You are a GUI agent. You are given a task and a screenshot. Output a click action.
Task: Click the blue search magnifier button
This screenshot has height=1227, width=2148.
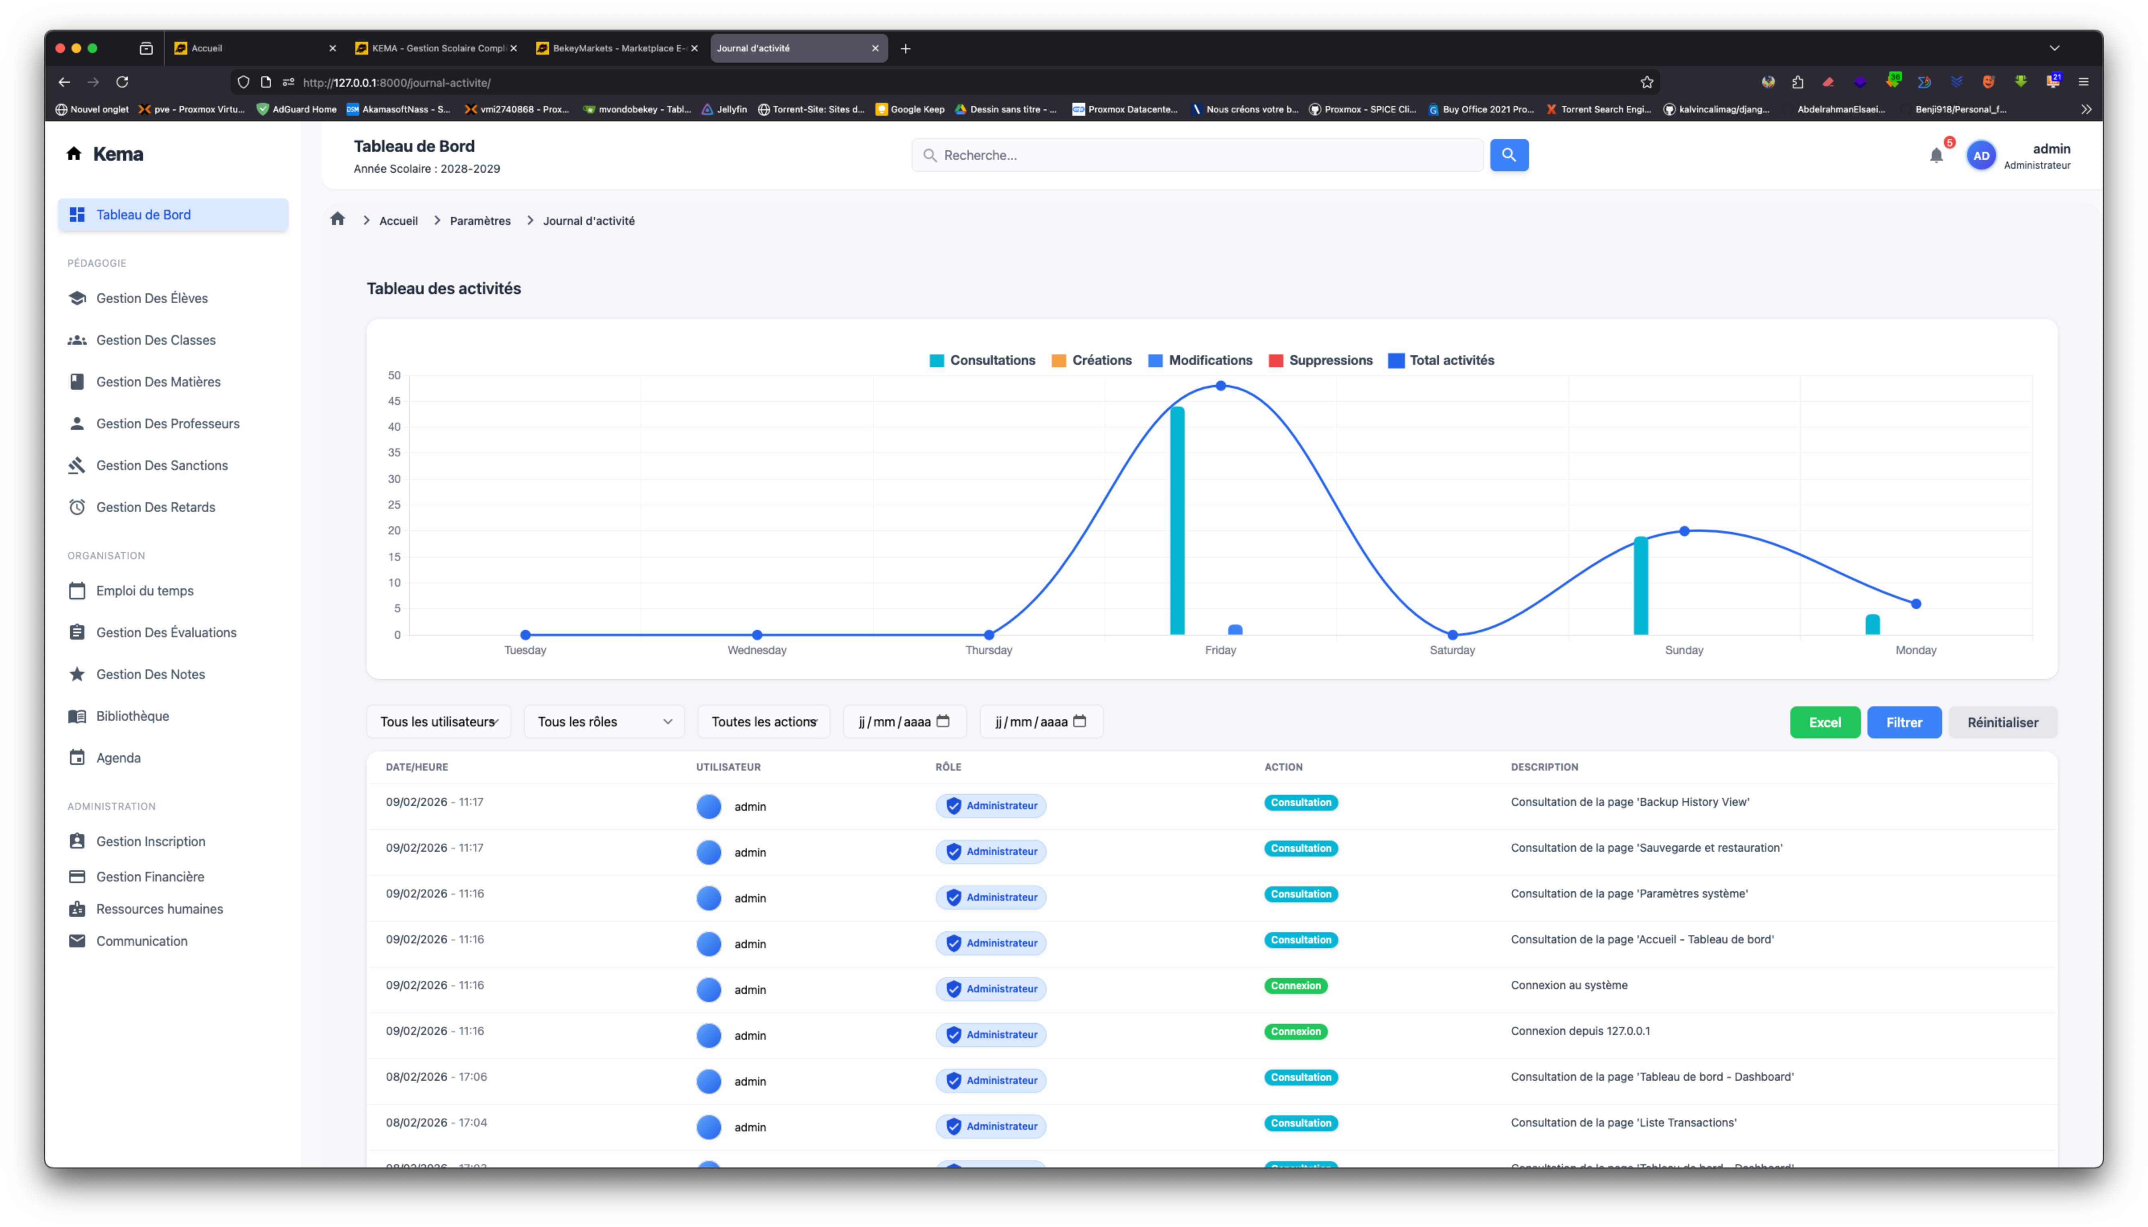click(x=1508, y=155)
